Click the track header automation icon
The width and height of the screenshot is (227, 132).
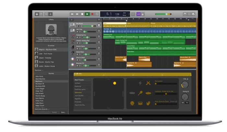99,20
